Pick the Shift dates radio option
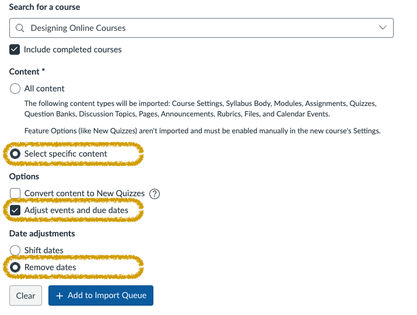This screenshot has width=417, height=315. (15, 250)
